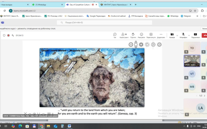Screen dimensions: 207x129
Task: Open the volume control in system tray
Action: click(x=194, y=126)
